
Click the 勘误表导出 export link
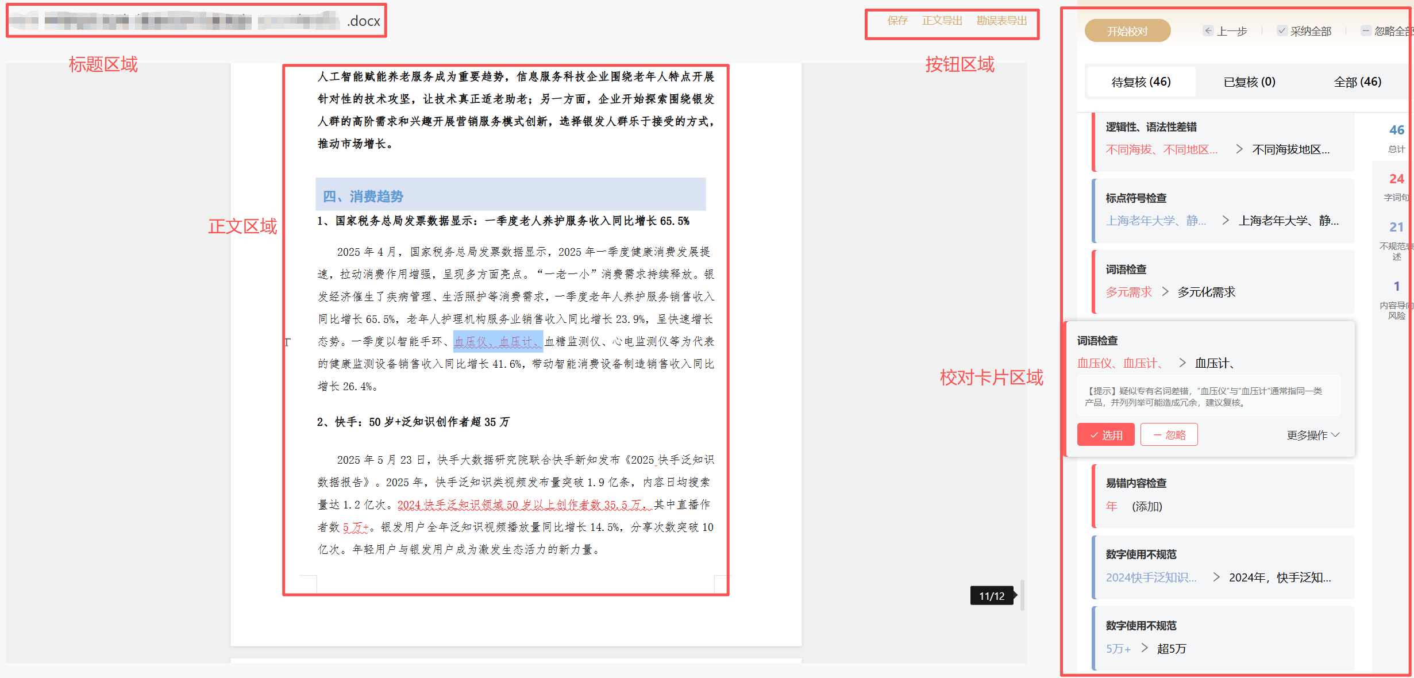coord(1001,21)
